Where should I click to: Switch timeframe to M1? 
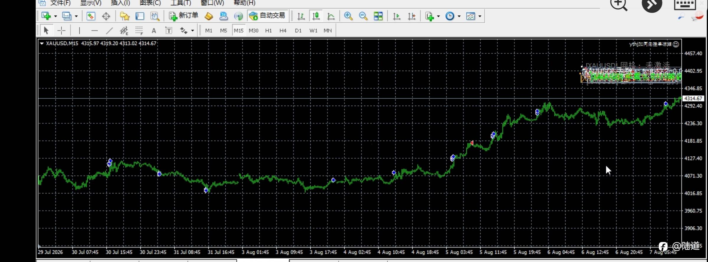(209, 30)
